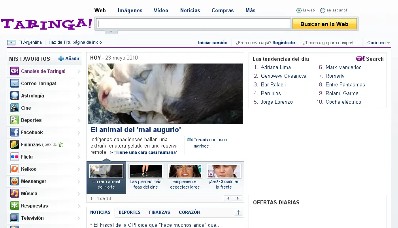
Task: Open the Cine clapperboard icon
Action: (x=15, y=108)
